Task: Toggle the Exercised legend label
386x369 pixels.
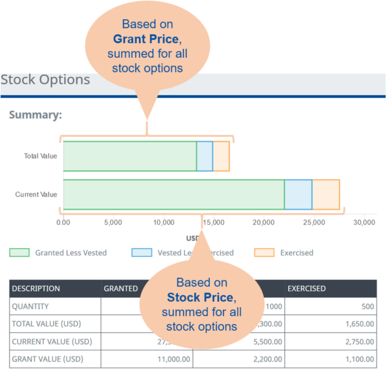Action: [297, 253]
